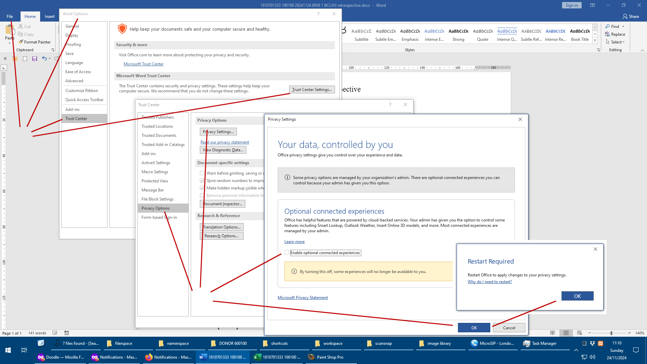Click the zoom slider handle in status bar
Viewport: 647px width, 364px height.
(611, 333)
